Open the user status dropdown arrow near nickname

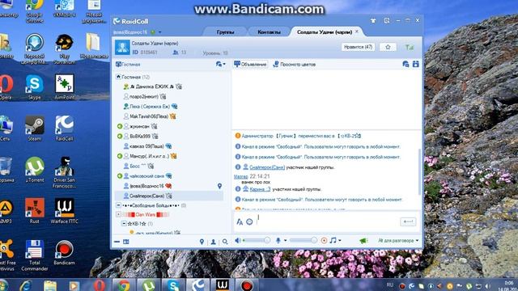[160, 32]
